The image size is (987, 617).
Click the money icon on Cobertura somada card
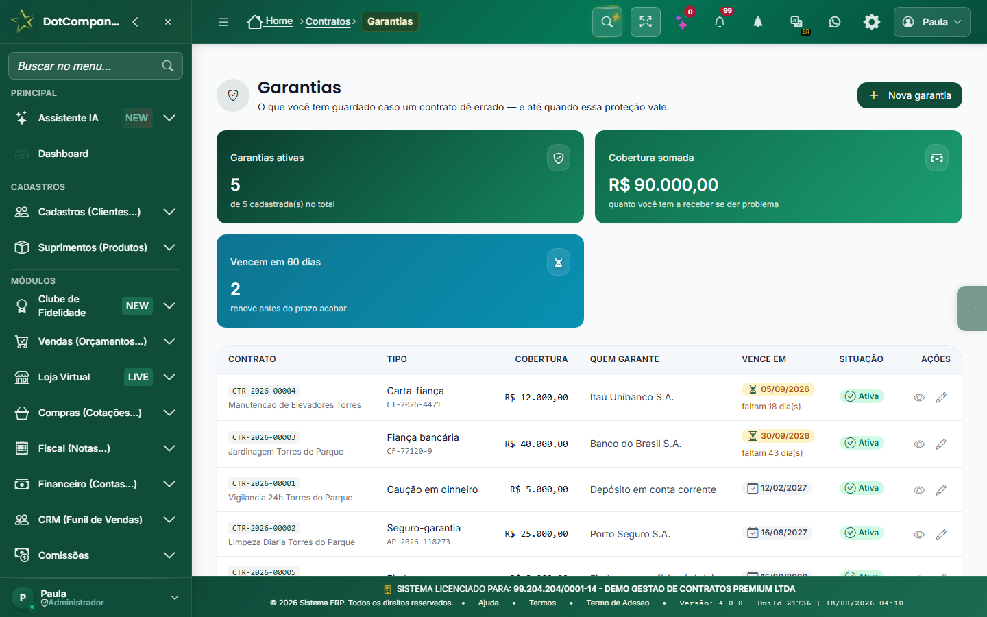pos(937,158)
